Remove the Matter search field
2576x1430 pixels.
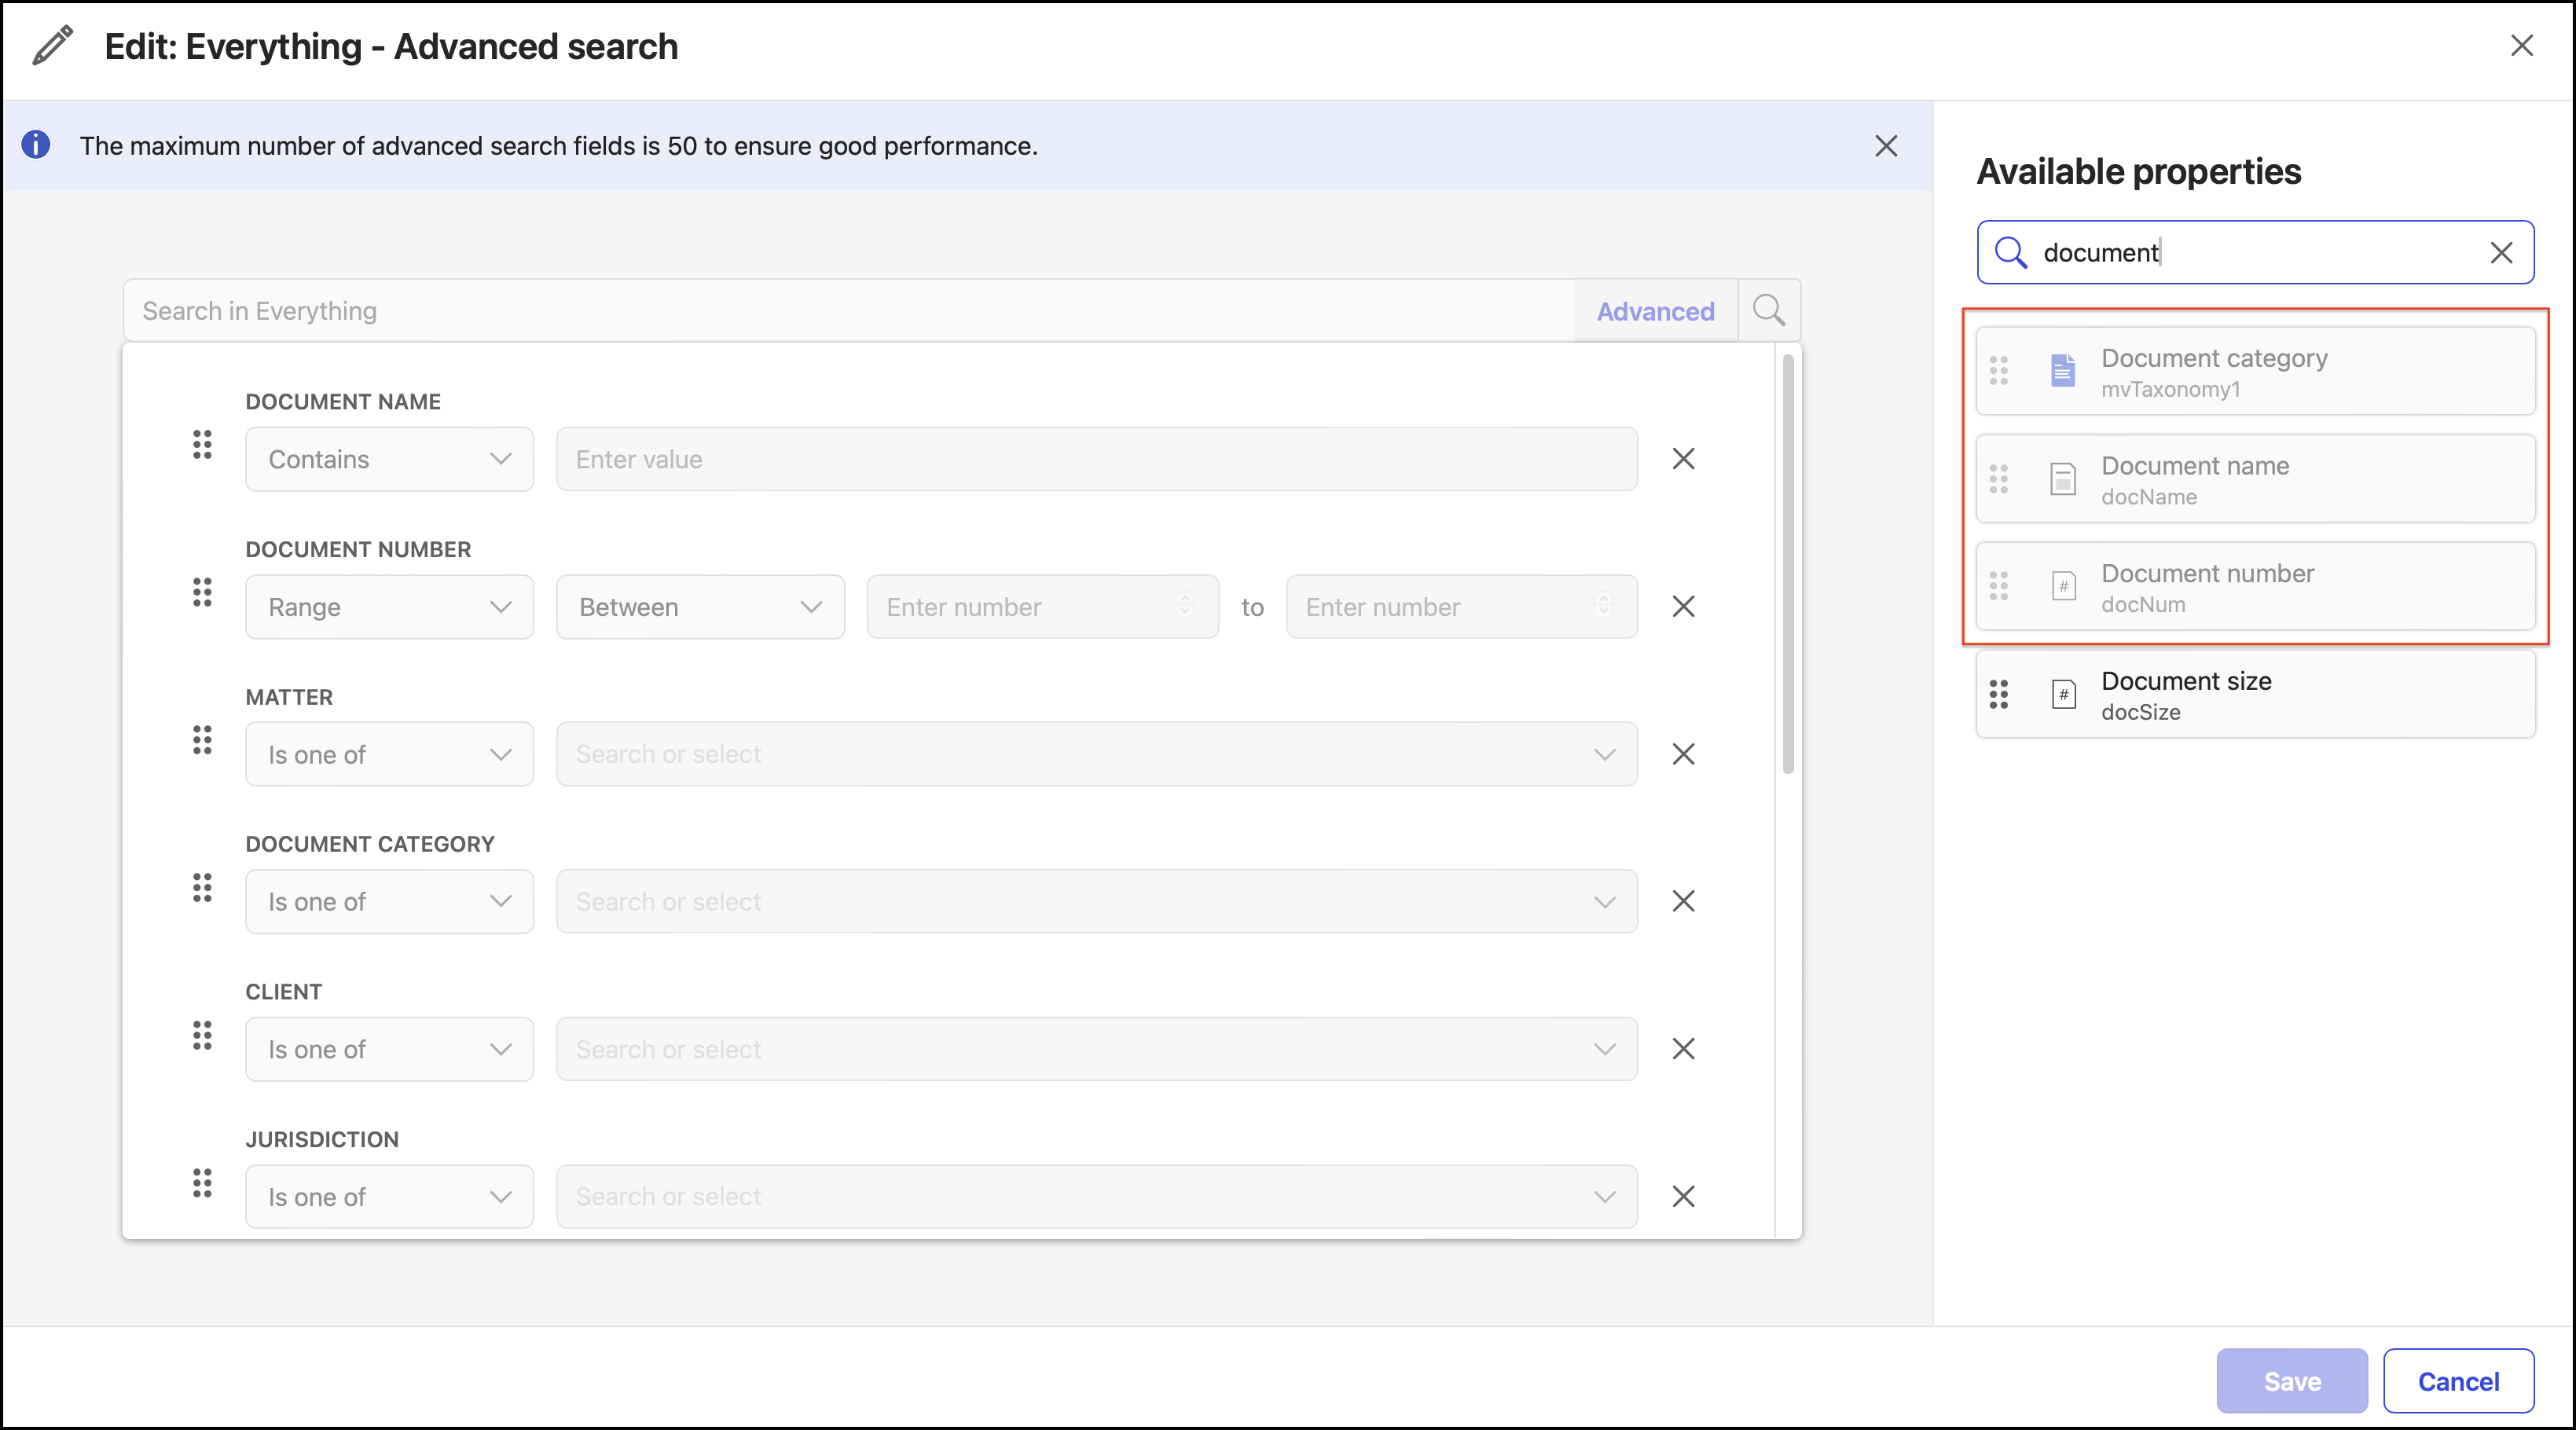click(1683, 754)
